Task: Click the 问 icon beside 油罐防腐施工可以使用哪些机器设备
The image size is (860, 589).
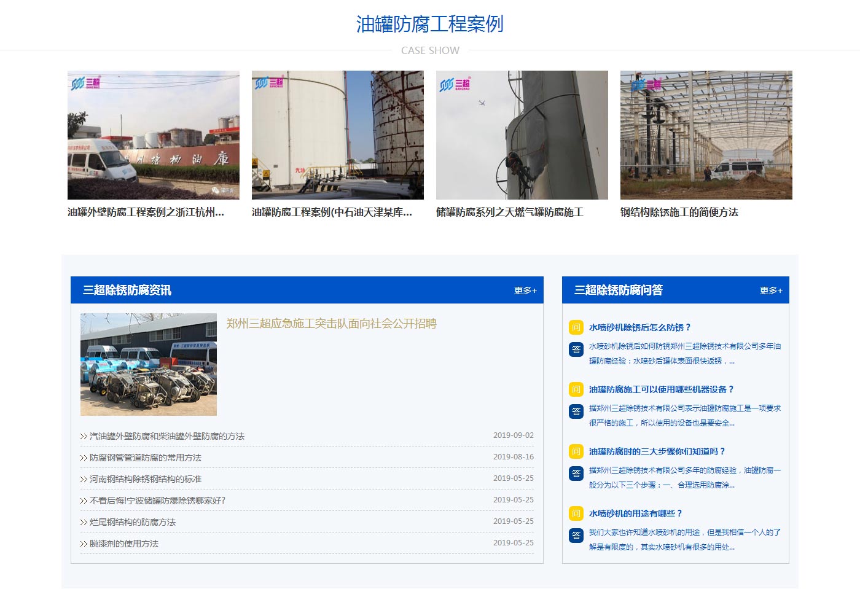Action: pos(576,389)
